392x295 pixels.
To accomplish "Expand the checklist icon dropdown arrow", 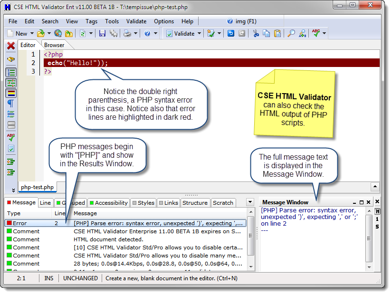I will pos(219,33).
